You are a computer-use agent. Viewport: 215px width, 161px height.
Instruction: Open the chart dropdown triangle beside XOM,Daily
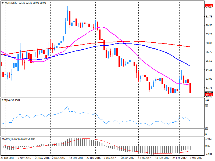click(2, 3)
